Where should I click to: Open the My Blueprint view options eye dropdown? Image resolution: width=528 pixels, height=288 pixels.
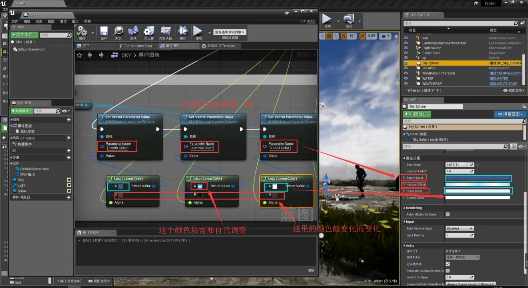click(66, 111)
